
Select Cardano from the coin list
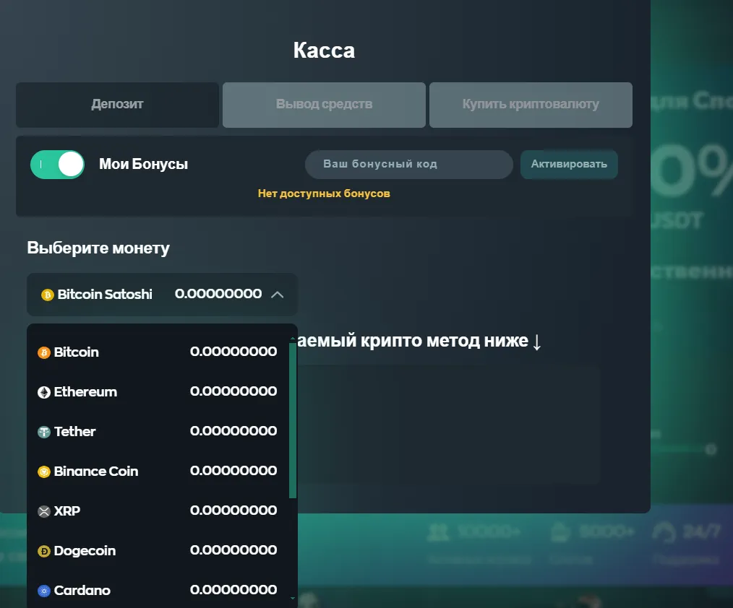tap(158, 590)
